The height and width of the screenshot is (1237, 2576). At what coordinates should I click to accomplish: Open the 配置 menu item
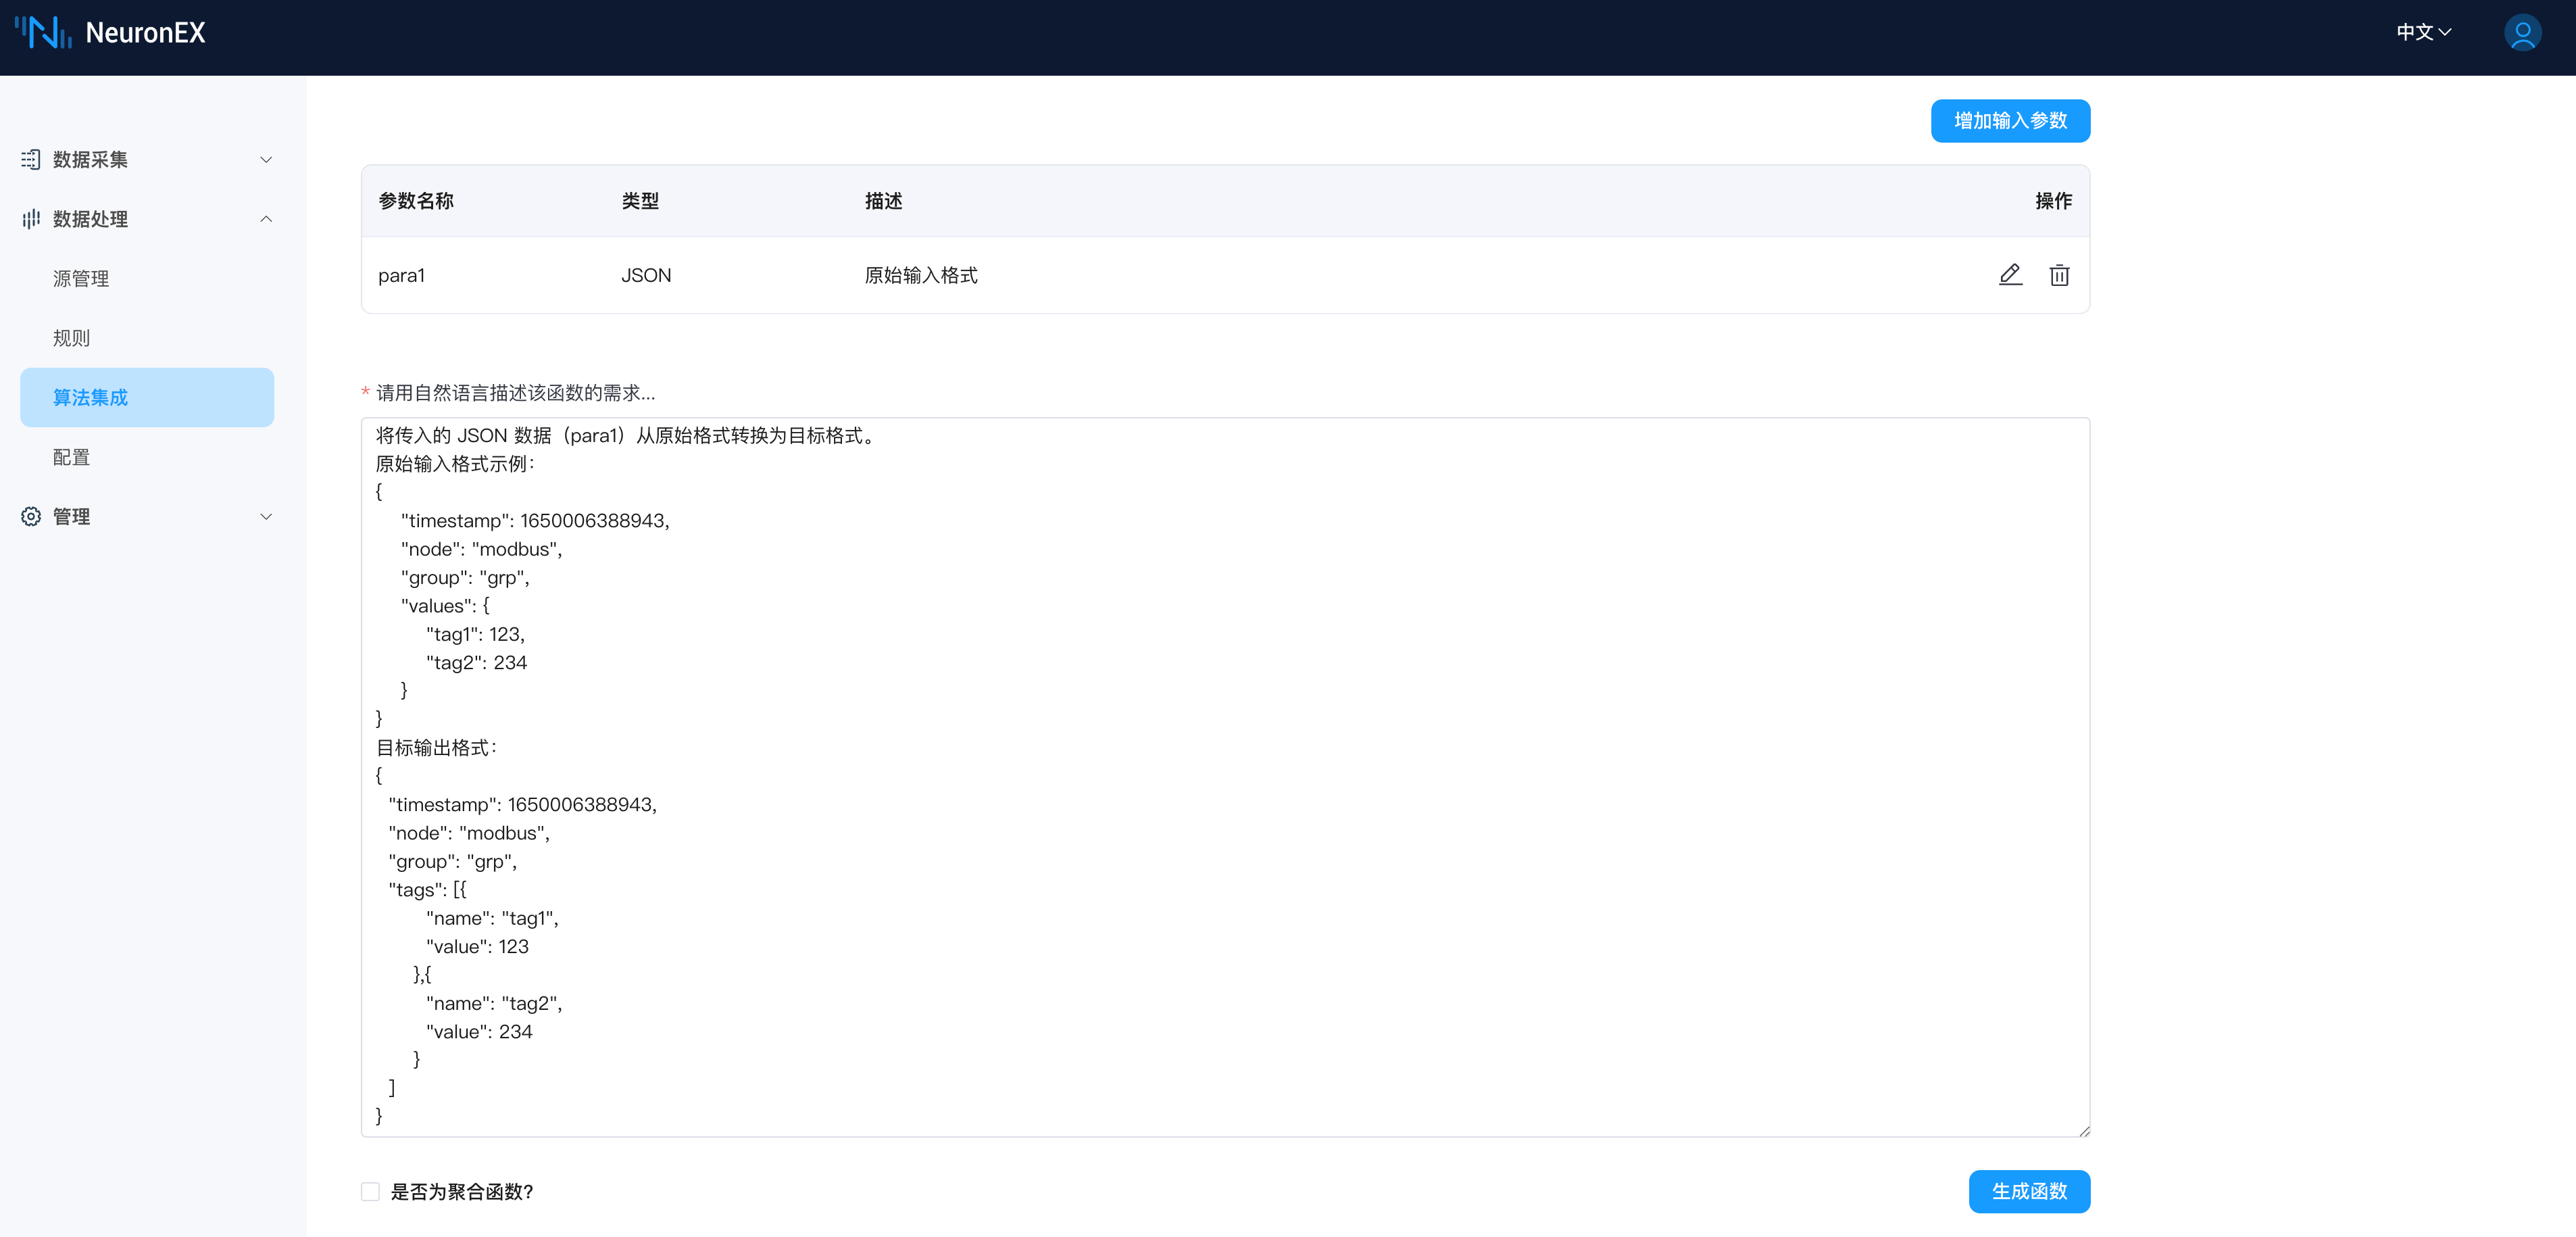71,457
